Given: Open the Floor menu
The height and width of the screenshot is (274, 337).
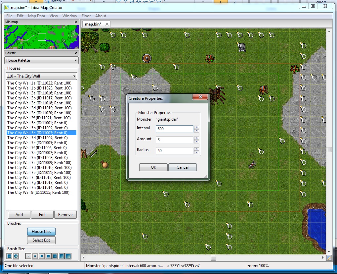Looking at the screenshot, I should [86, 16].
